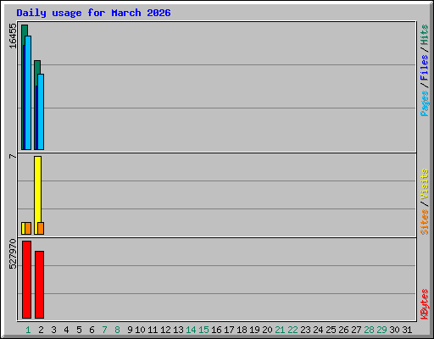Click day label 12 on the x-axis
434x339 pixels.
pyautogui.click(x=165, y=330)
